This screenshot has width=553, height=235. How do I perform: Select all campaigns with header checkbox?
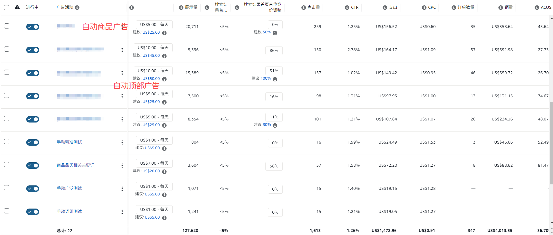(7, 7)
